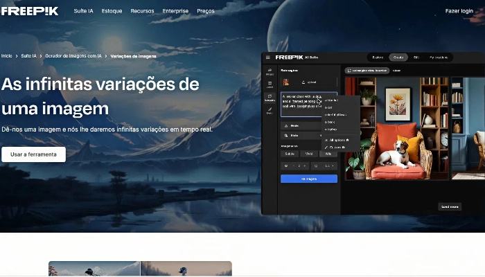The image size is (485, 277).
Task: Click close next to the active view chip
Action: (396, 71)
